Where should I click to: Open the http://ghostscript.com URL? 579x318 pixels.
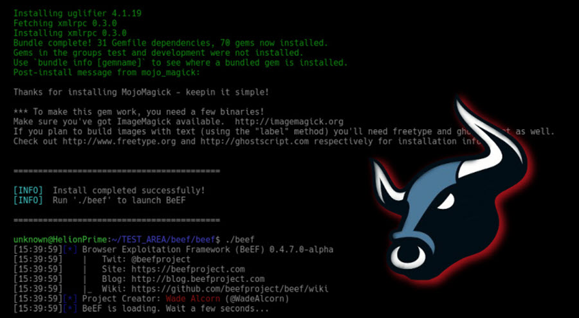pyautogui.click(x=255, y=141)
